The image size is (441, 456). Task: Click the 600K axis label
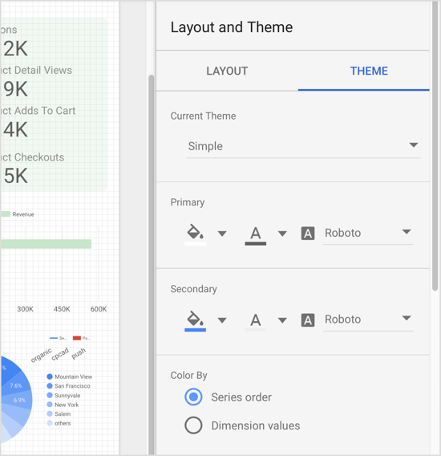coord(99,309)
